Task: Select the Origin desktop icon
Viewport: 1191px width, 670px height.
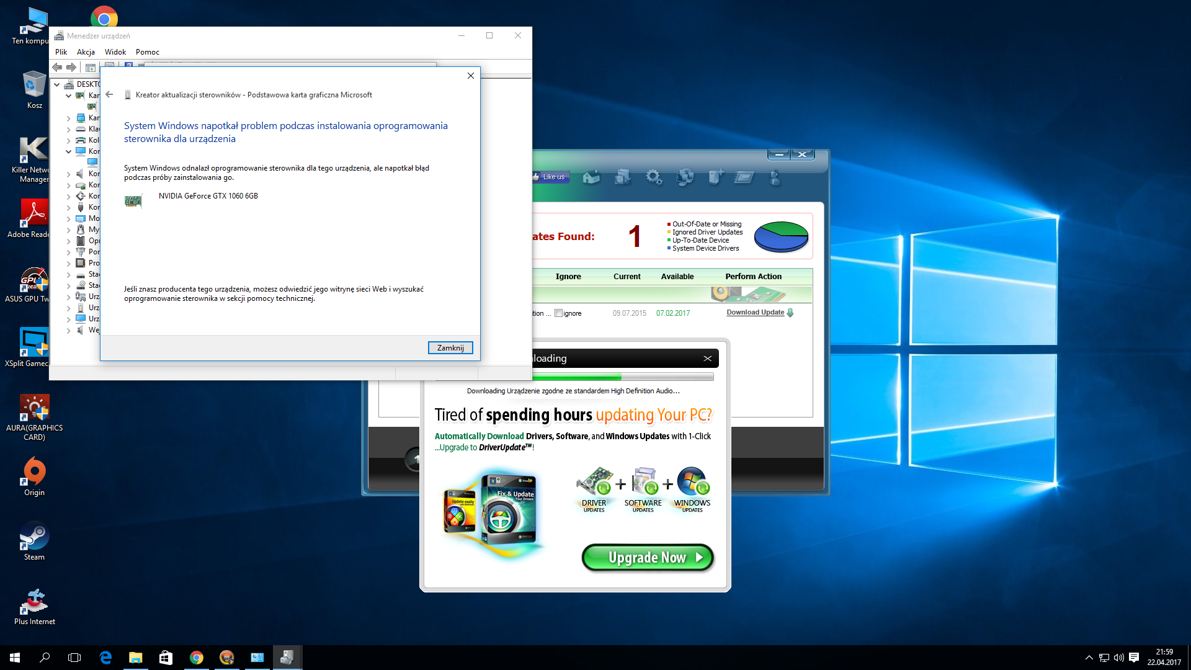Action: point(34,476)
